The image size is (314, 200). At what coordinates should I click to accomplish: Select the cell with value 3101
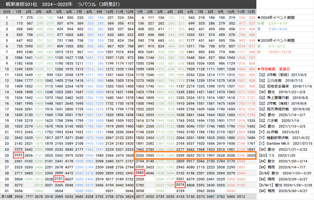pyautogui.click(x=59, y=179)
